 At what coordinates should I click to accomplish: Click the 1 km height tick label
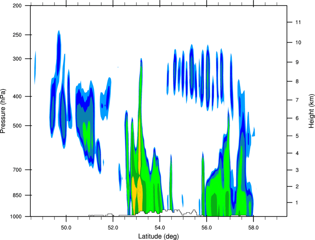coord(297,203)
